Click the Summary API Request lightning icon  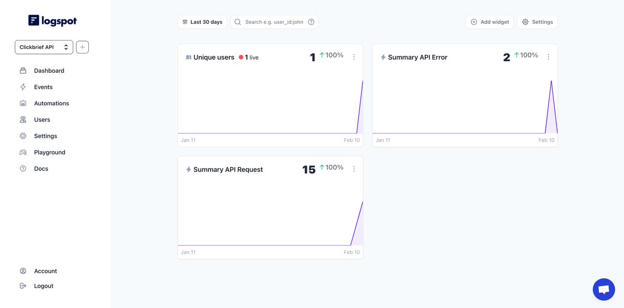click(189, 169)
